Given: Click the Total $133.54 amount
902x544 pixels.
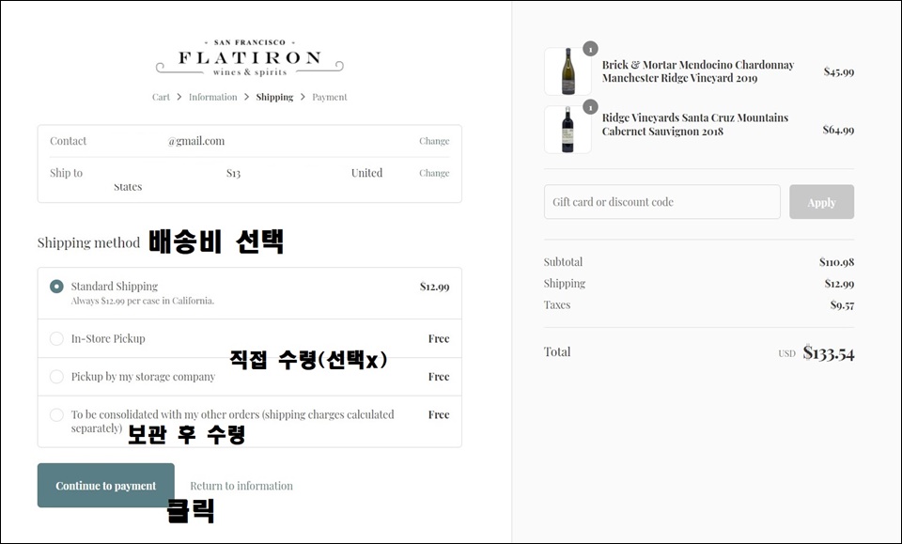Looking at the screenshot, I should coord(829,352).
